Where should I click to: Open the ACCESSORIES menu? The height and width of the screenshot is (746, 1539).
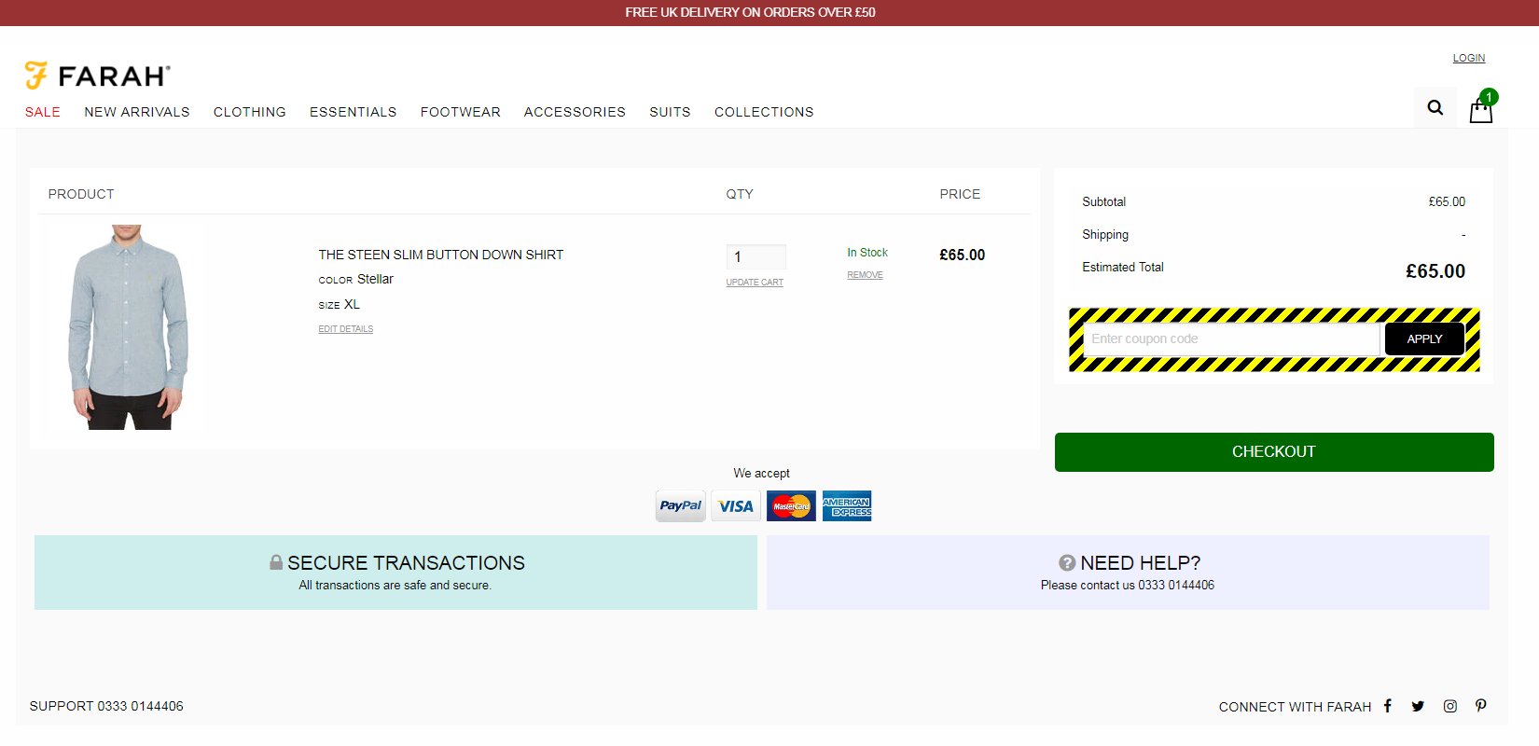575,112
